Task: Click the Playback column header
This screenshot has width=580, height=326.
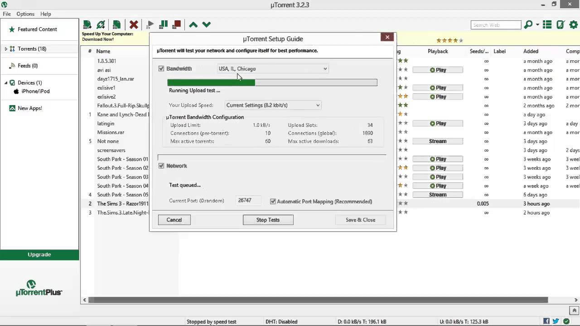Action: (438, 51)
